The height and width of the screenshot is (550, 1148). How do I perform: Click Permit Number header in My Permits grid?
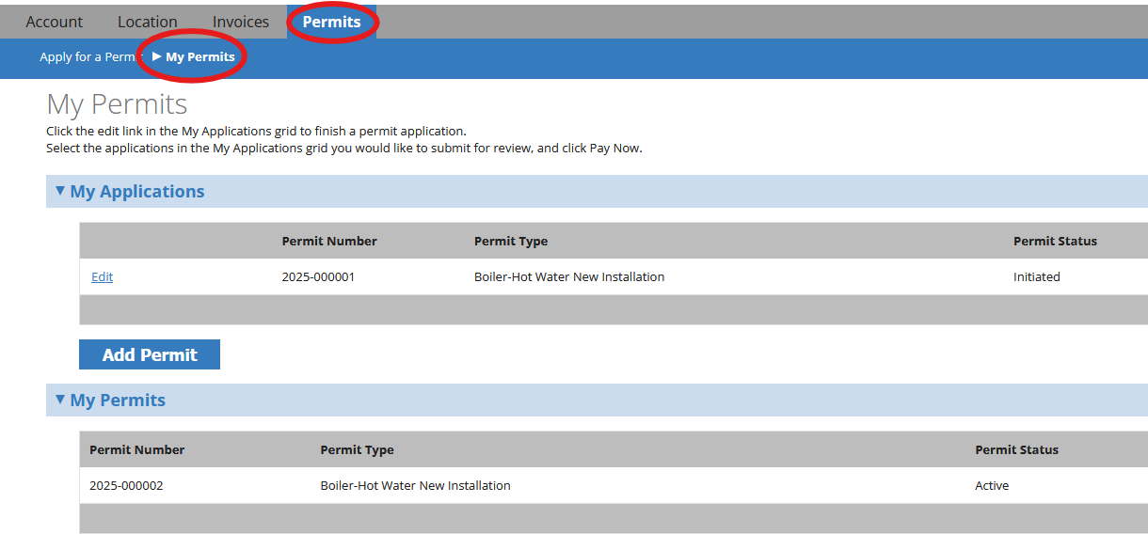click(136, 450)
